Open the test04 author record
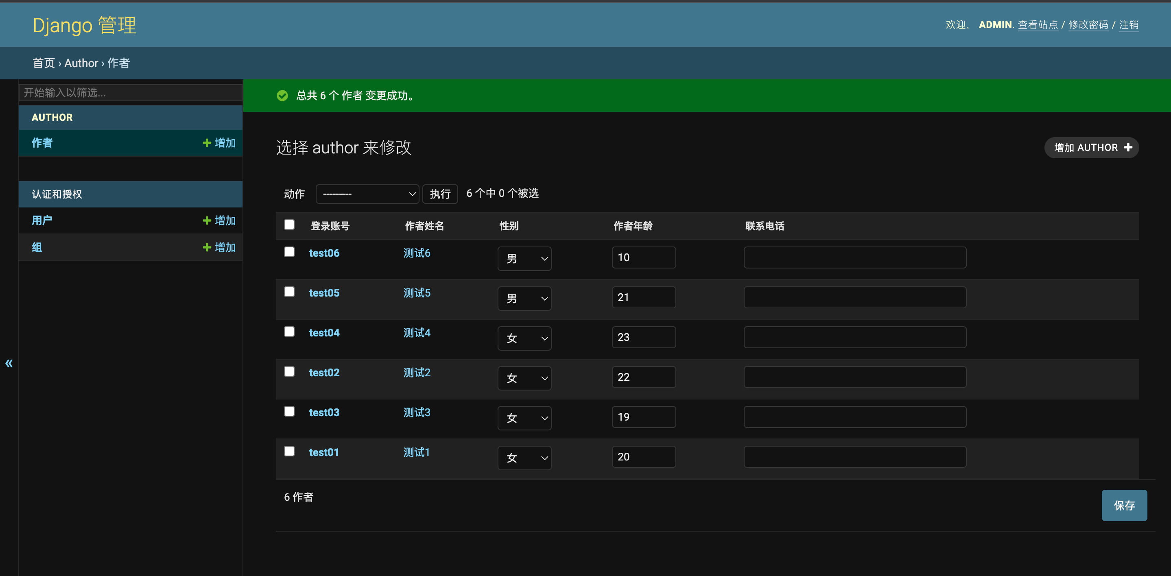Screen dimensions: 1171x576 pyautogui.click(x=324, y=333)
